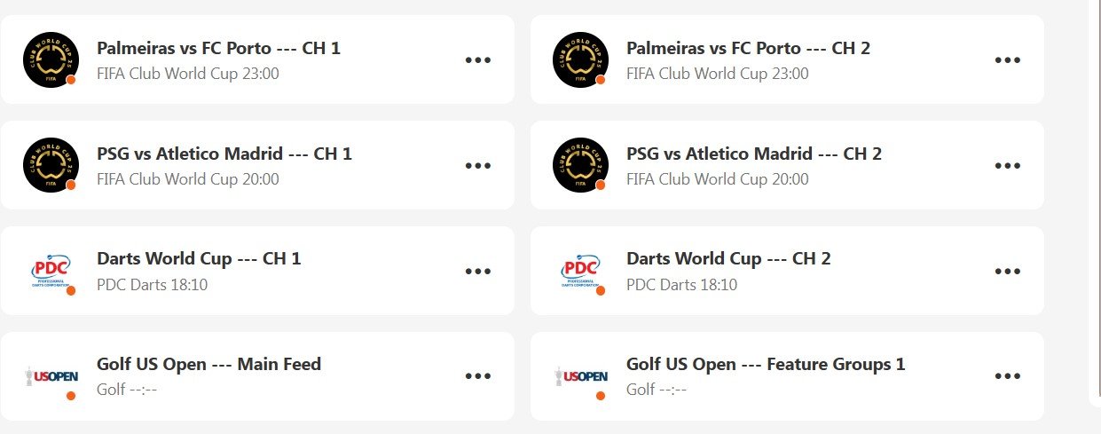Open more options for Palmeiras vs FC Porto CH 2
The image size is (1101, 434).
tap(1008, 60)
